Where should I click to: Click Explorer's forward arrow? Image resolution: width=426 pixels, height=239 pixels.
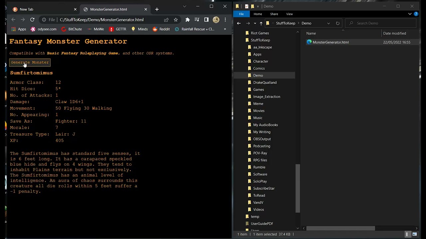[x=248, y=23]
